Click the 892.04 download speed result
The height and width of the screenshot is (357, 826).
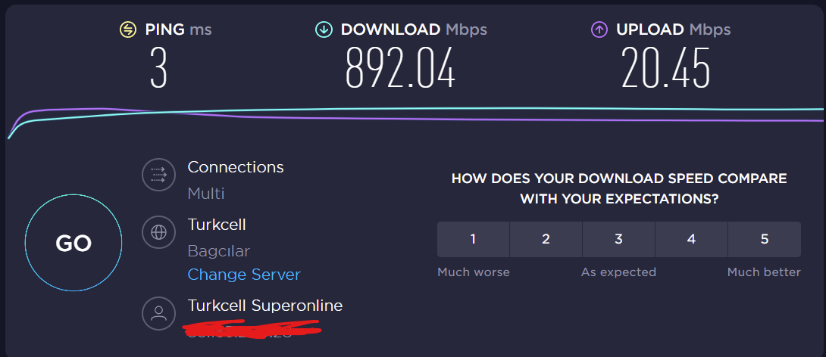(x=400, y=67)
